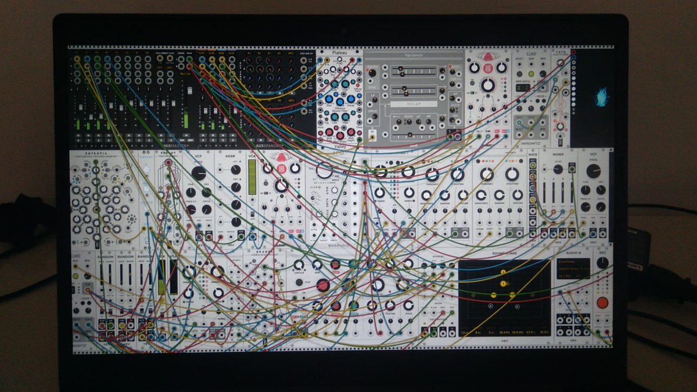Turn the ADSR DEC knob
The width and height of the screenshot is (697, 392).
click(x=235, y=186)
